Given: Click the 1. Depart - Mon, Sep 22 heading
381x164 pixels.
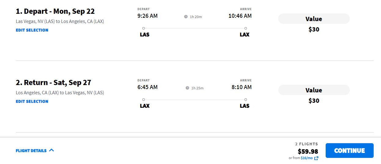Looking at the screenshot, I should point(55,11).
